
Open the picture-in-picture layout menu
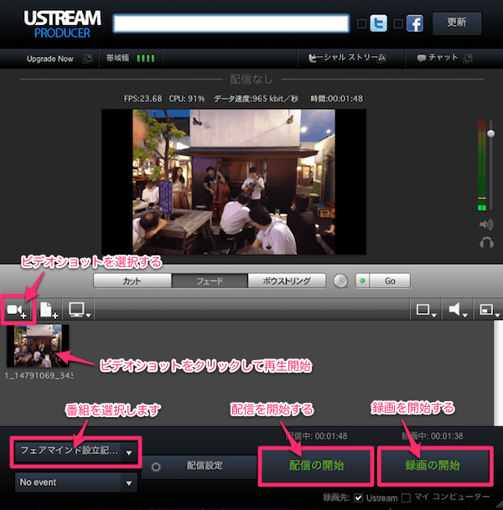490,310
